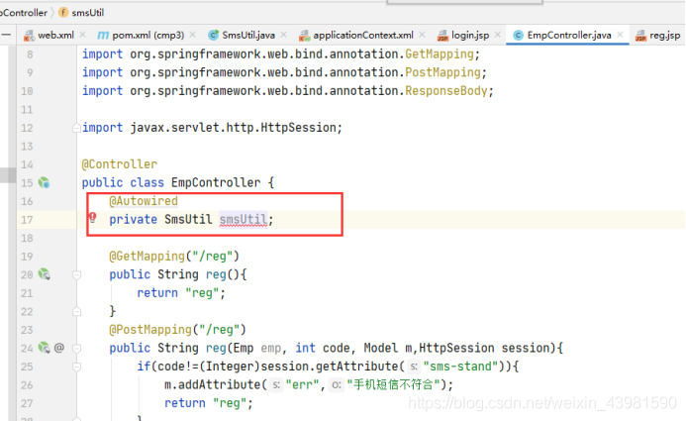This screenshot has width=686, height=421.
Task: Close the EmpController.java tab
Action: (x=620, y=35)
